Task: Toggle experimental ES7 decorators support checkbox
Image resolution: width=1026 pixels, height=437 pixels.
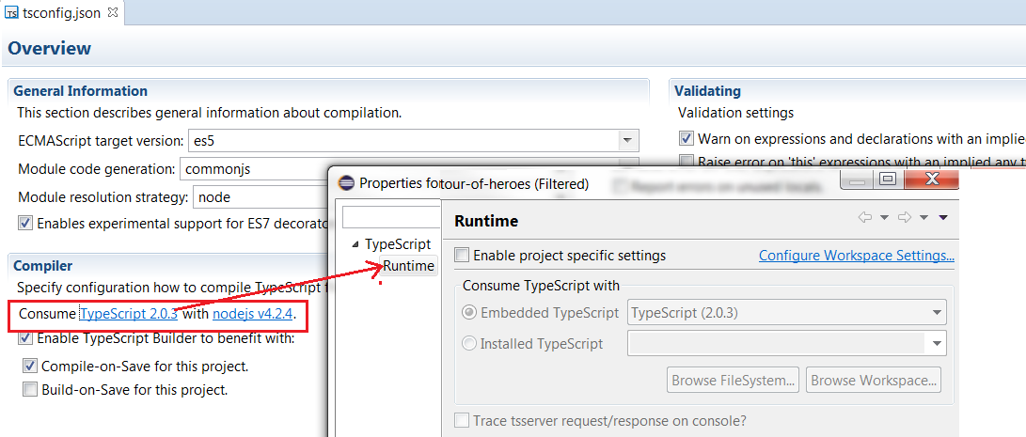Action: 25,224
